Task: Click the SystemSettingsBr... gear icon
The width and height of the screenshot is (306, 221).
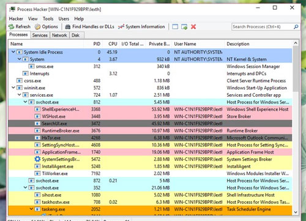Action: click(37, 159)
